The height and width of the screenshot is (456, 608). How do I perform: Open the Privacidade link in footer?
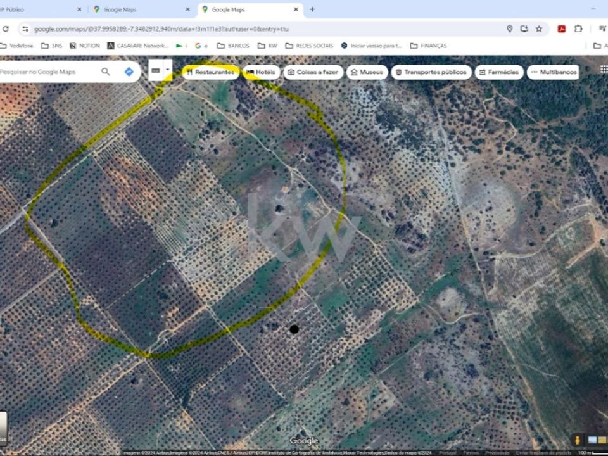pyautogui.click(x=498, y=453)
